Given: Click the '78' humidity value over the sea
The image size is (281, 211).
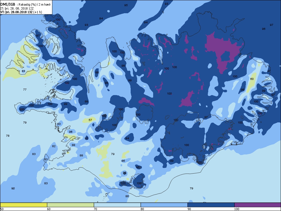Looking at the screenshot, I should (x=8, y=136).
